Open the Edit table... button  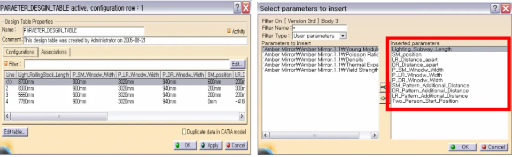pyautogui.click(x=15, y=132)
